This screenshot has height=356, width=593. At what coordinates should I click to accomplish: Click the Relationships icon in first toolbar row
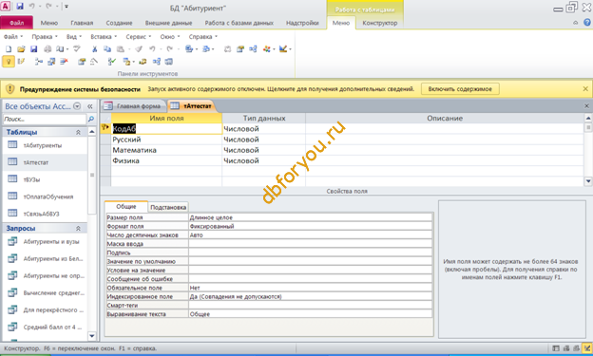coord(253,49)
